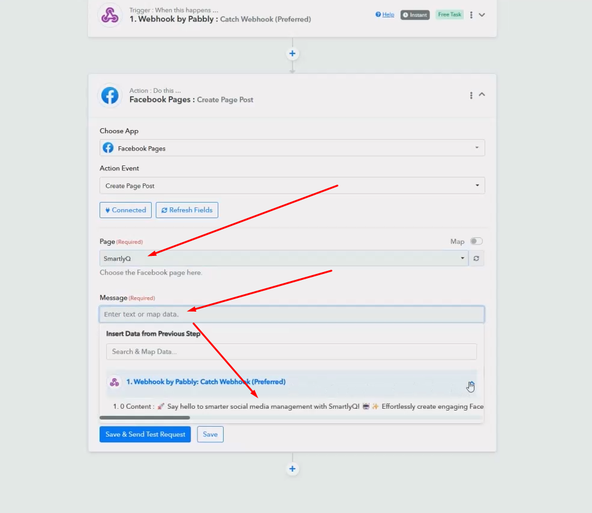592x513 pixels.
Task: Select the '1. 0 Content' mapped data row
Action: [298, 406]
